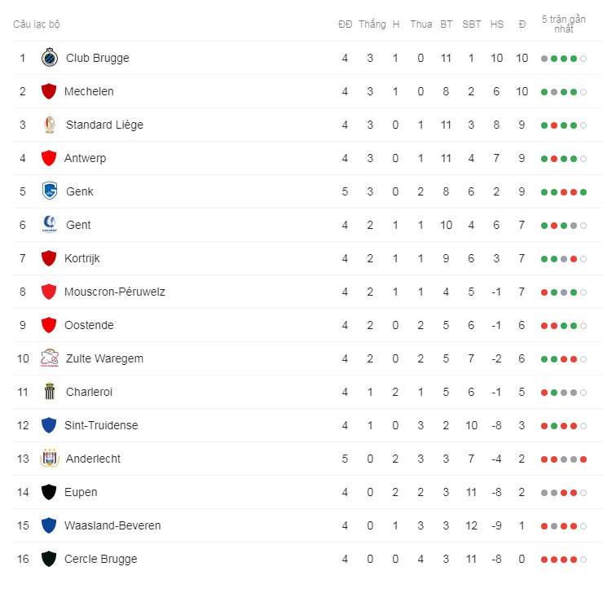The image size is (603, 593).
Task: Open the Mechelen team row
Action: click(x=301, y=91)
